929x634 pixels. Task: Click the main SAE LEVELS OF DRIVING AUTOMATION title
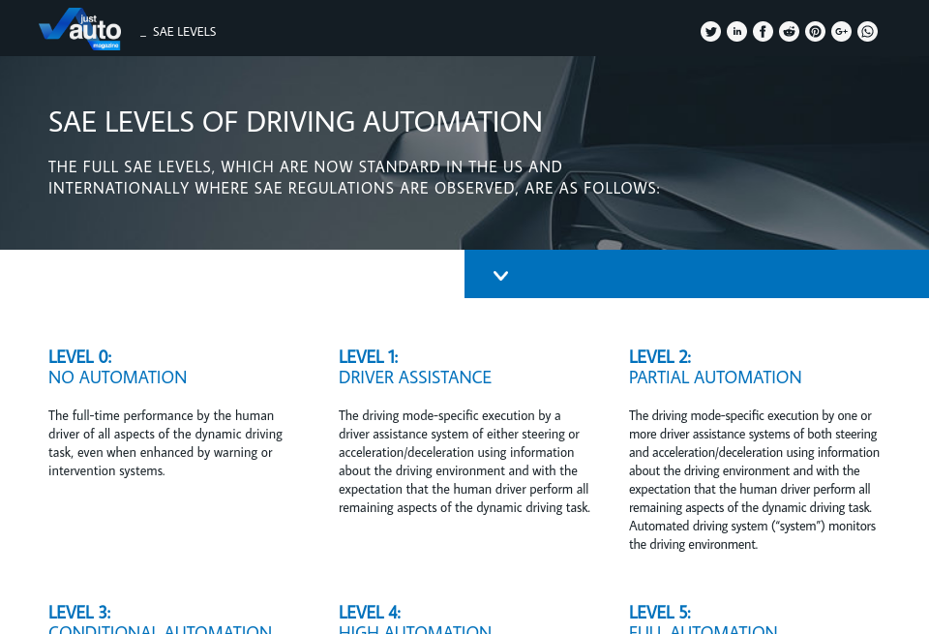coord(295,122)
